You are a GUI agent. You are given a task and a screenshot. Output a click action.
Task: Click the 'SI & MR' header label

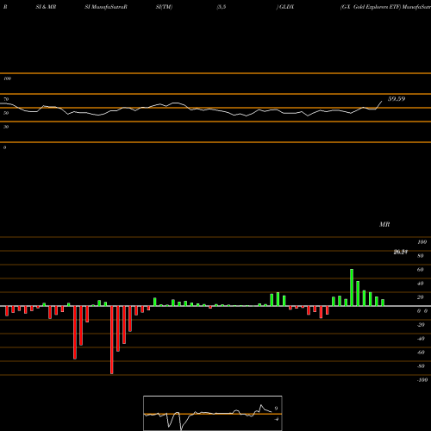click(46, 7)
